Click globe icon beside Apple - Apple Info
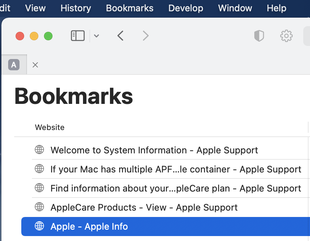Image resolution: width=310 pixels, height=241 pixels. [39, 226]
